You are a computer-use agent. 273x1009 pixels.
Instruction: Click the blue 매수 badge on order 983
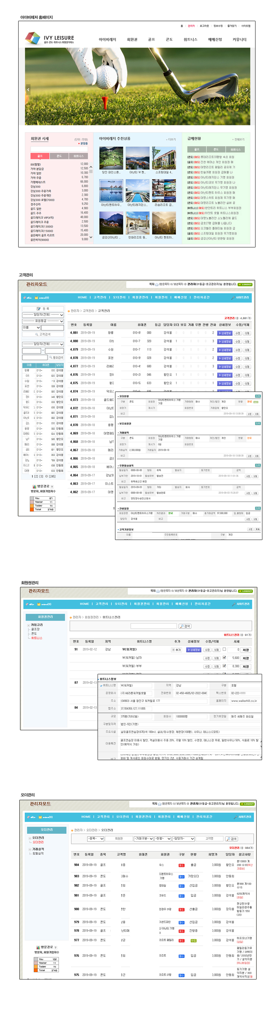(182, 876)
